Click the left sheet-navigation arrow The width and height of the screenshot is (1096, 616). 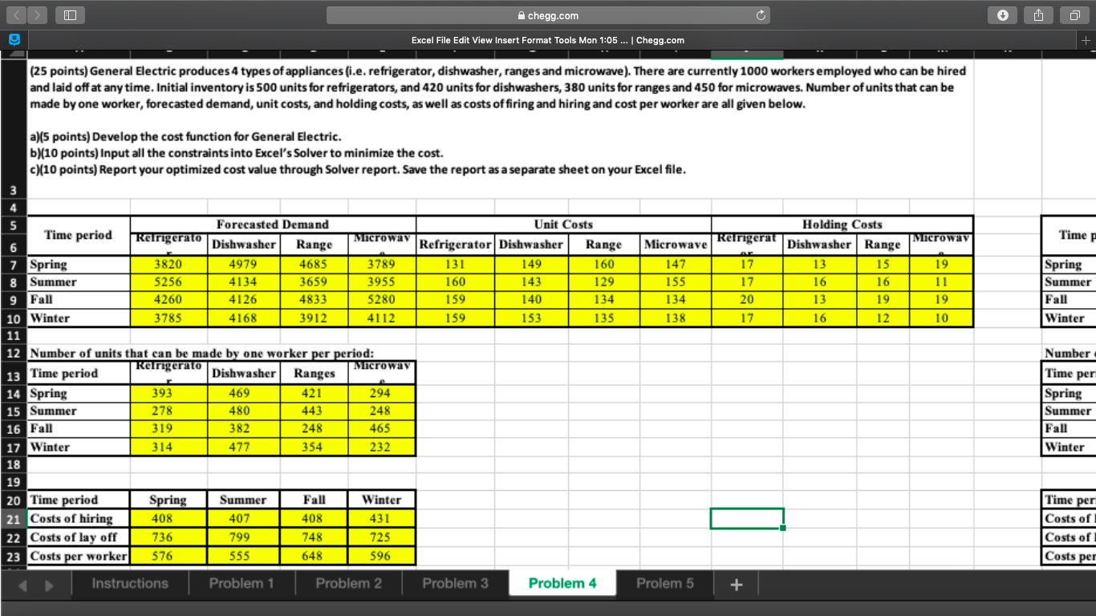pyautogui.click(x=22, y=587)
